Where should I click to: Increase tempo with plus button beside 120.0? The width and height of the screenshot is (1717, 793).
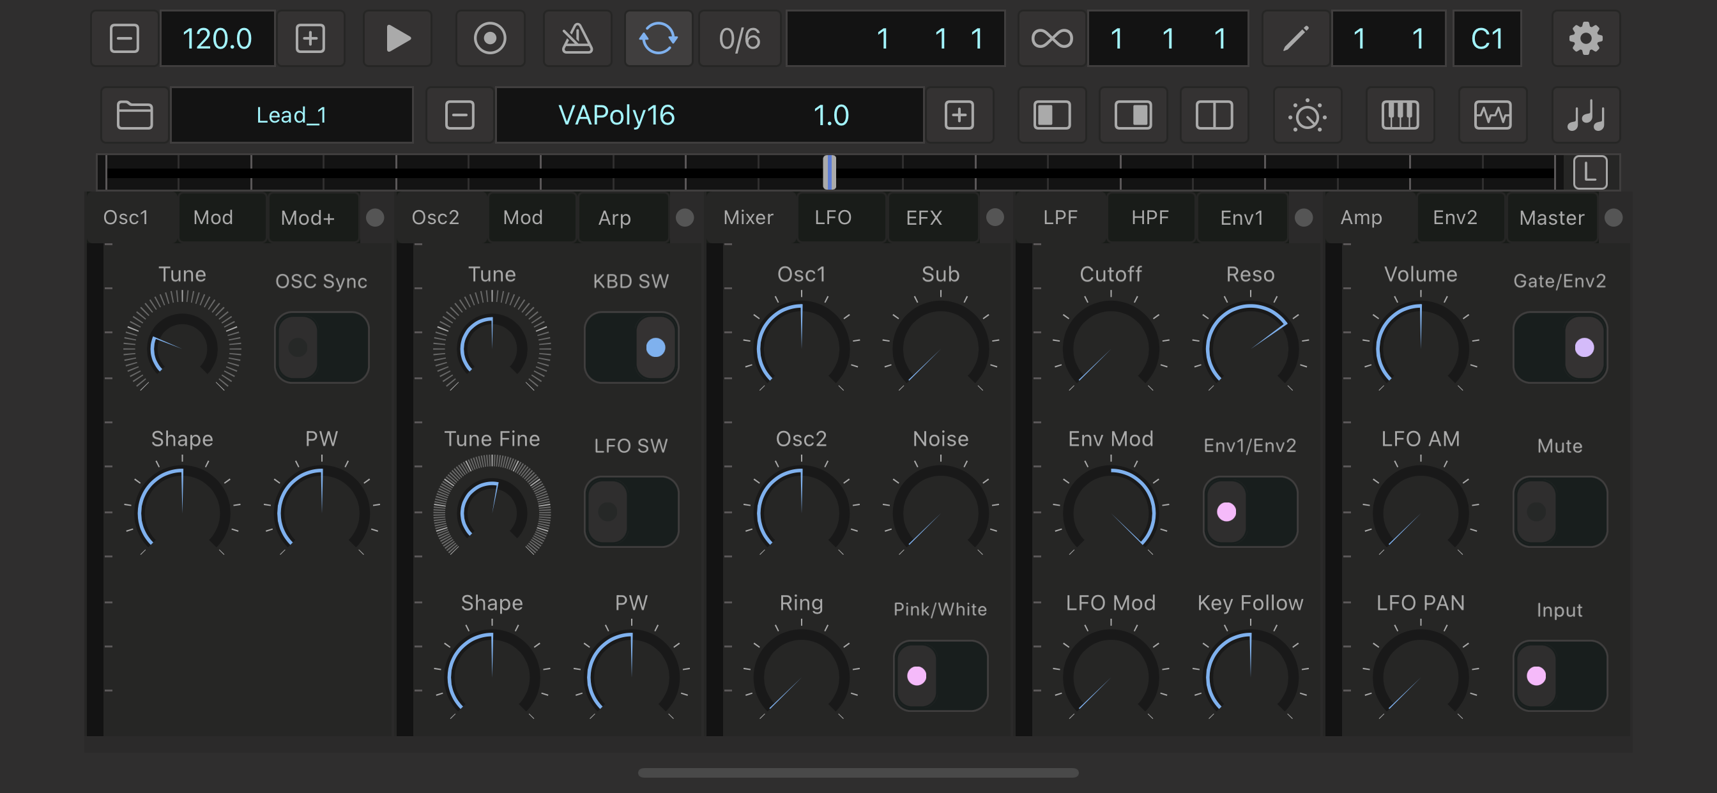click(x=310, y=38)
